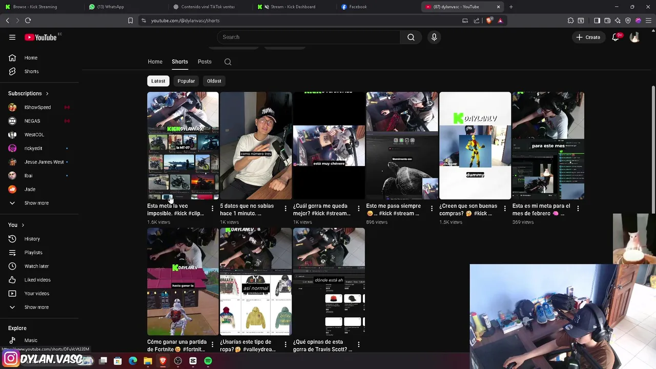This screenshot has width=656, height=369.
Task: Start voice search with the microphone icon
Action: pos(434,37)
